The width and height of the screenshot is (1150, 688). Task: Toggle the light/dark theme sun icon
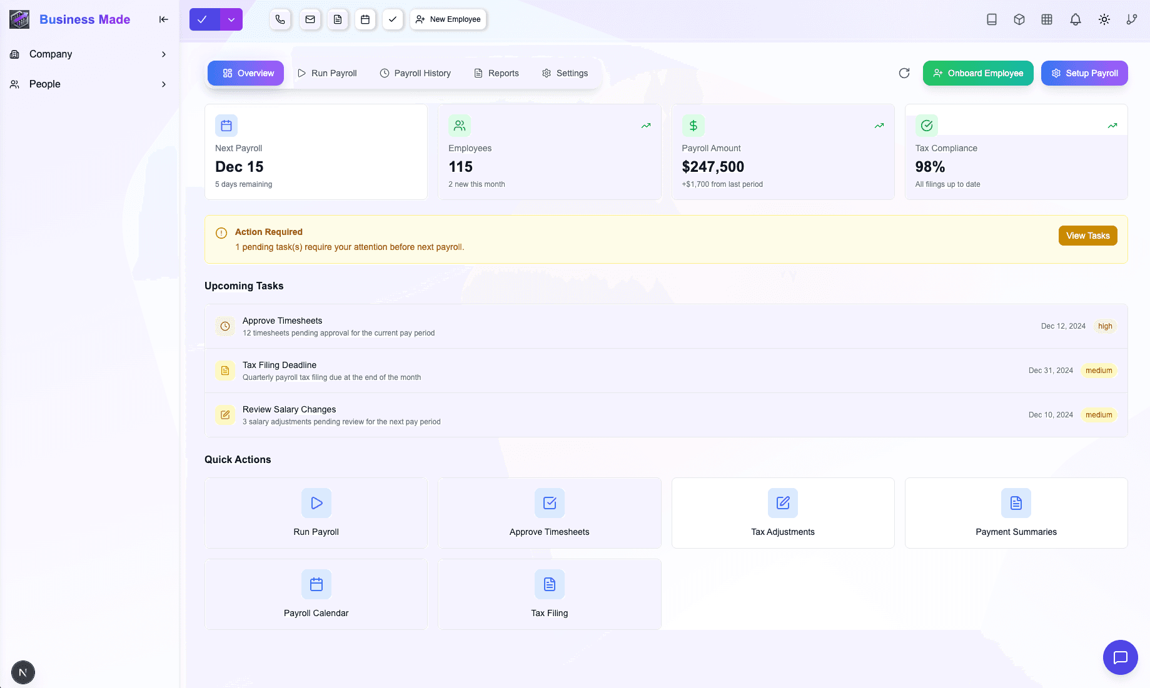[x=1104, y=19]
